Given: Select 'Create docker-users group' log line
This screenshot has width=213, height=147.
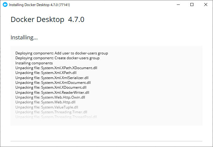Looking at the screenshot, I should pyautogui.click(x=57, y=58).
